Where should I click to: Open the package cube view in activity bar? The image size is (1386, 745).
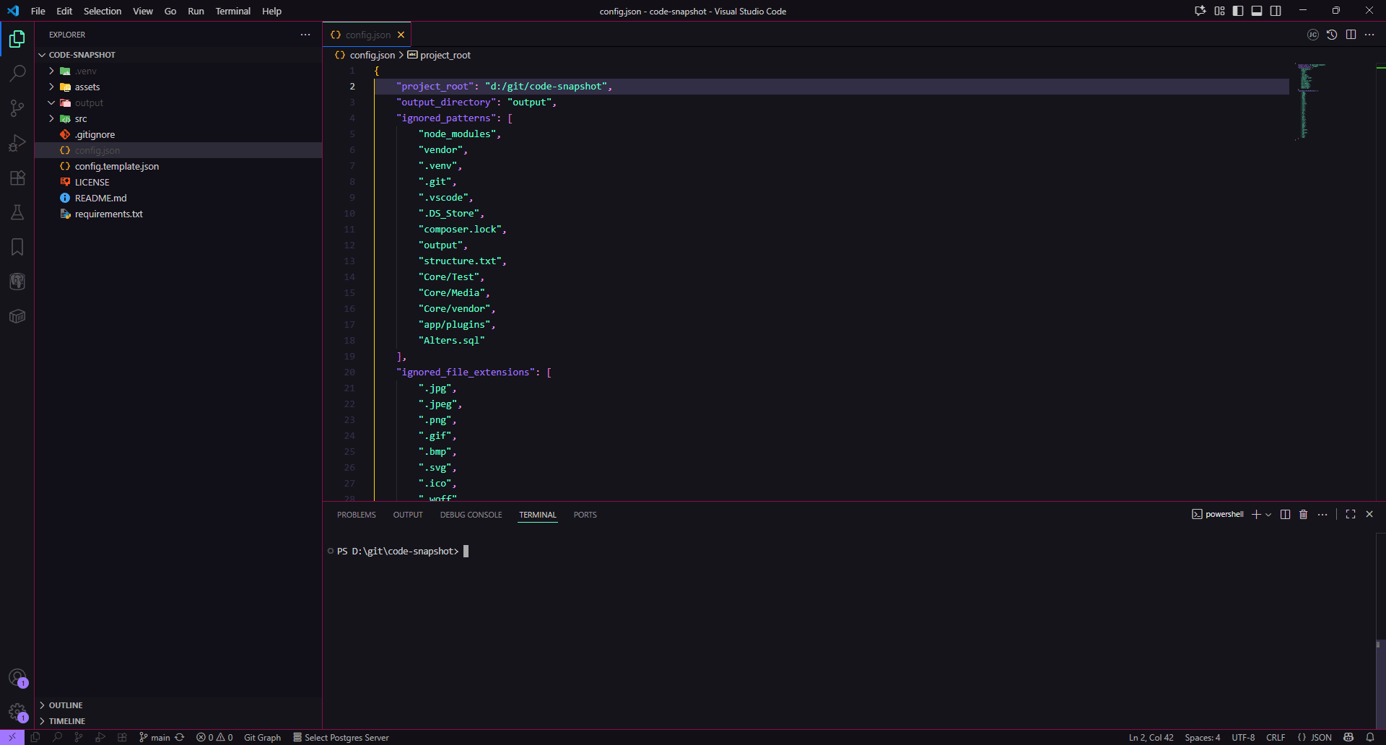tap(17, 316)
